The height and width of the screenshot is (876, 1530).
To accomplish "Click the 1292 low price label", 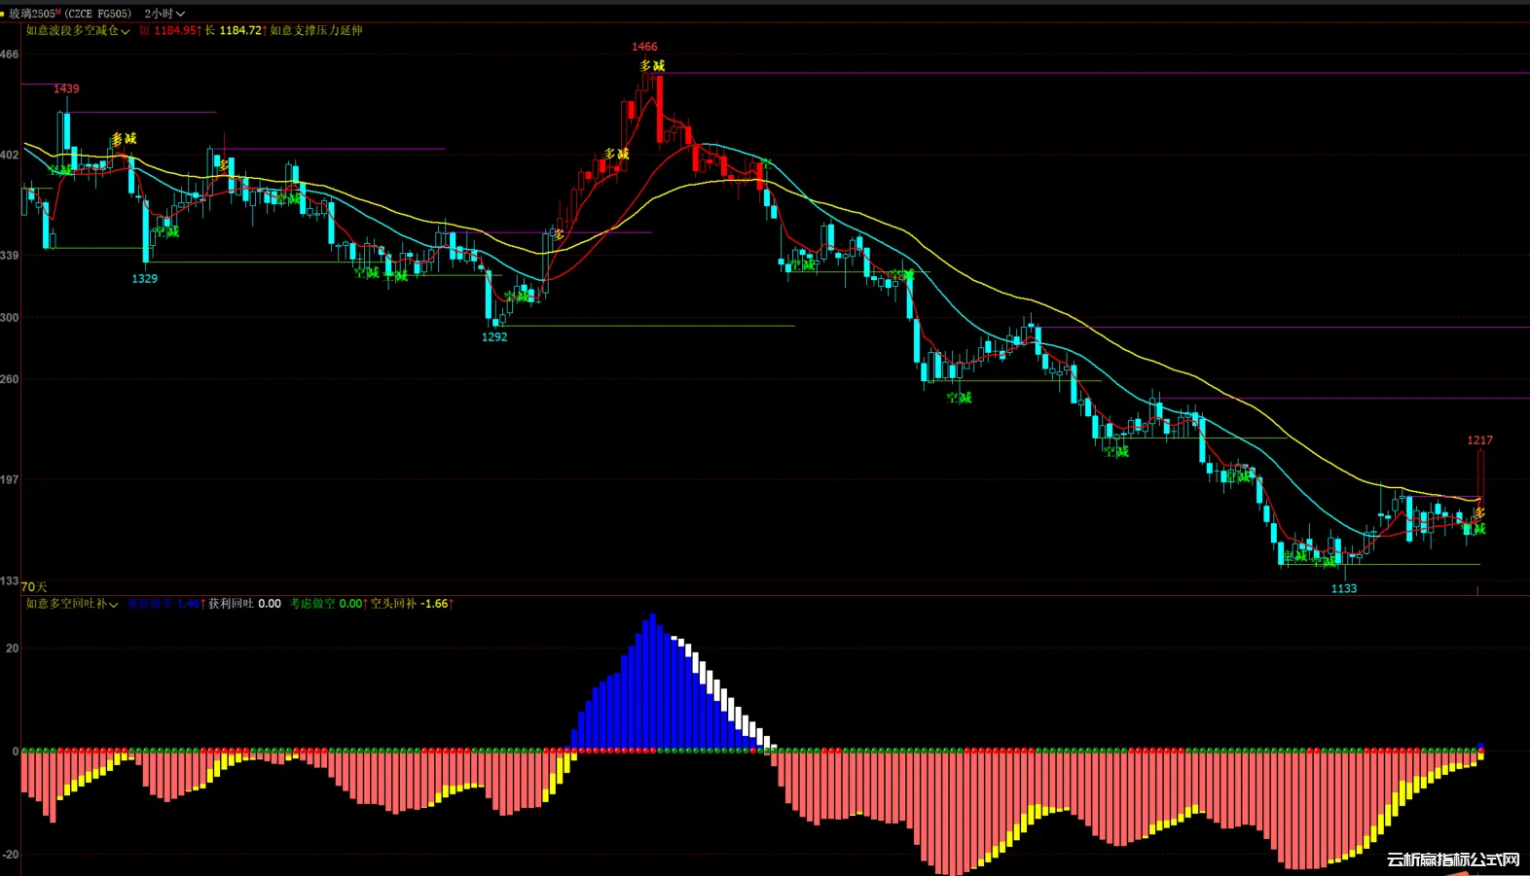I will click(494, 337).
